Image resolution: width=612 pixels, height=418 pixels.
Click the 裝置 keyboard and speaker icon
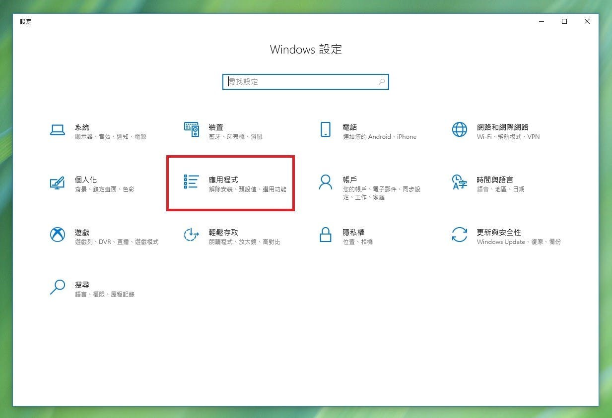[x=192, y=129]
